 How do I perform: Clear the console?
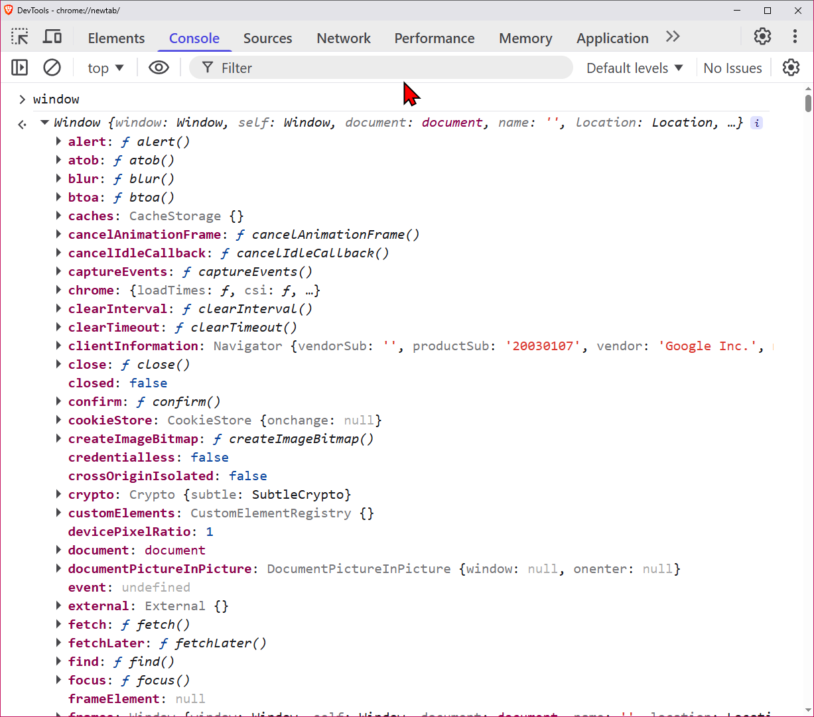click(52, 67)
